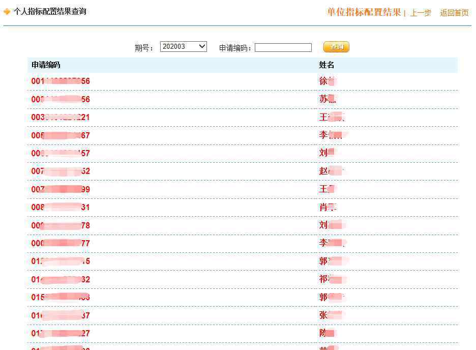Viewport: 476px width, 350px height.
Task: Go back using the 上一步 link
Action: (421, 13)
